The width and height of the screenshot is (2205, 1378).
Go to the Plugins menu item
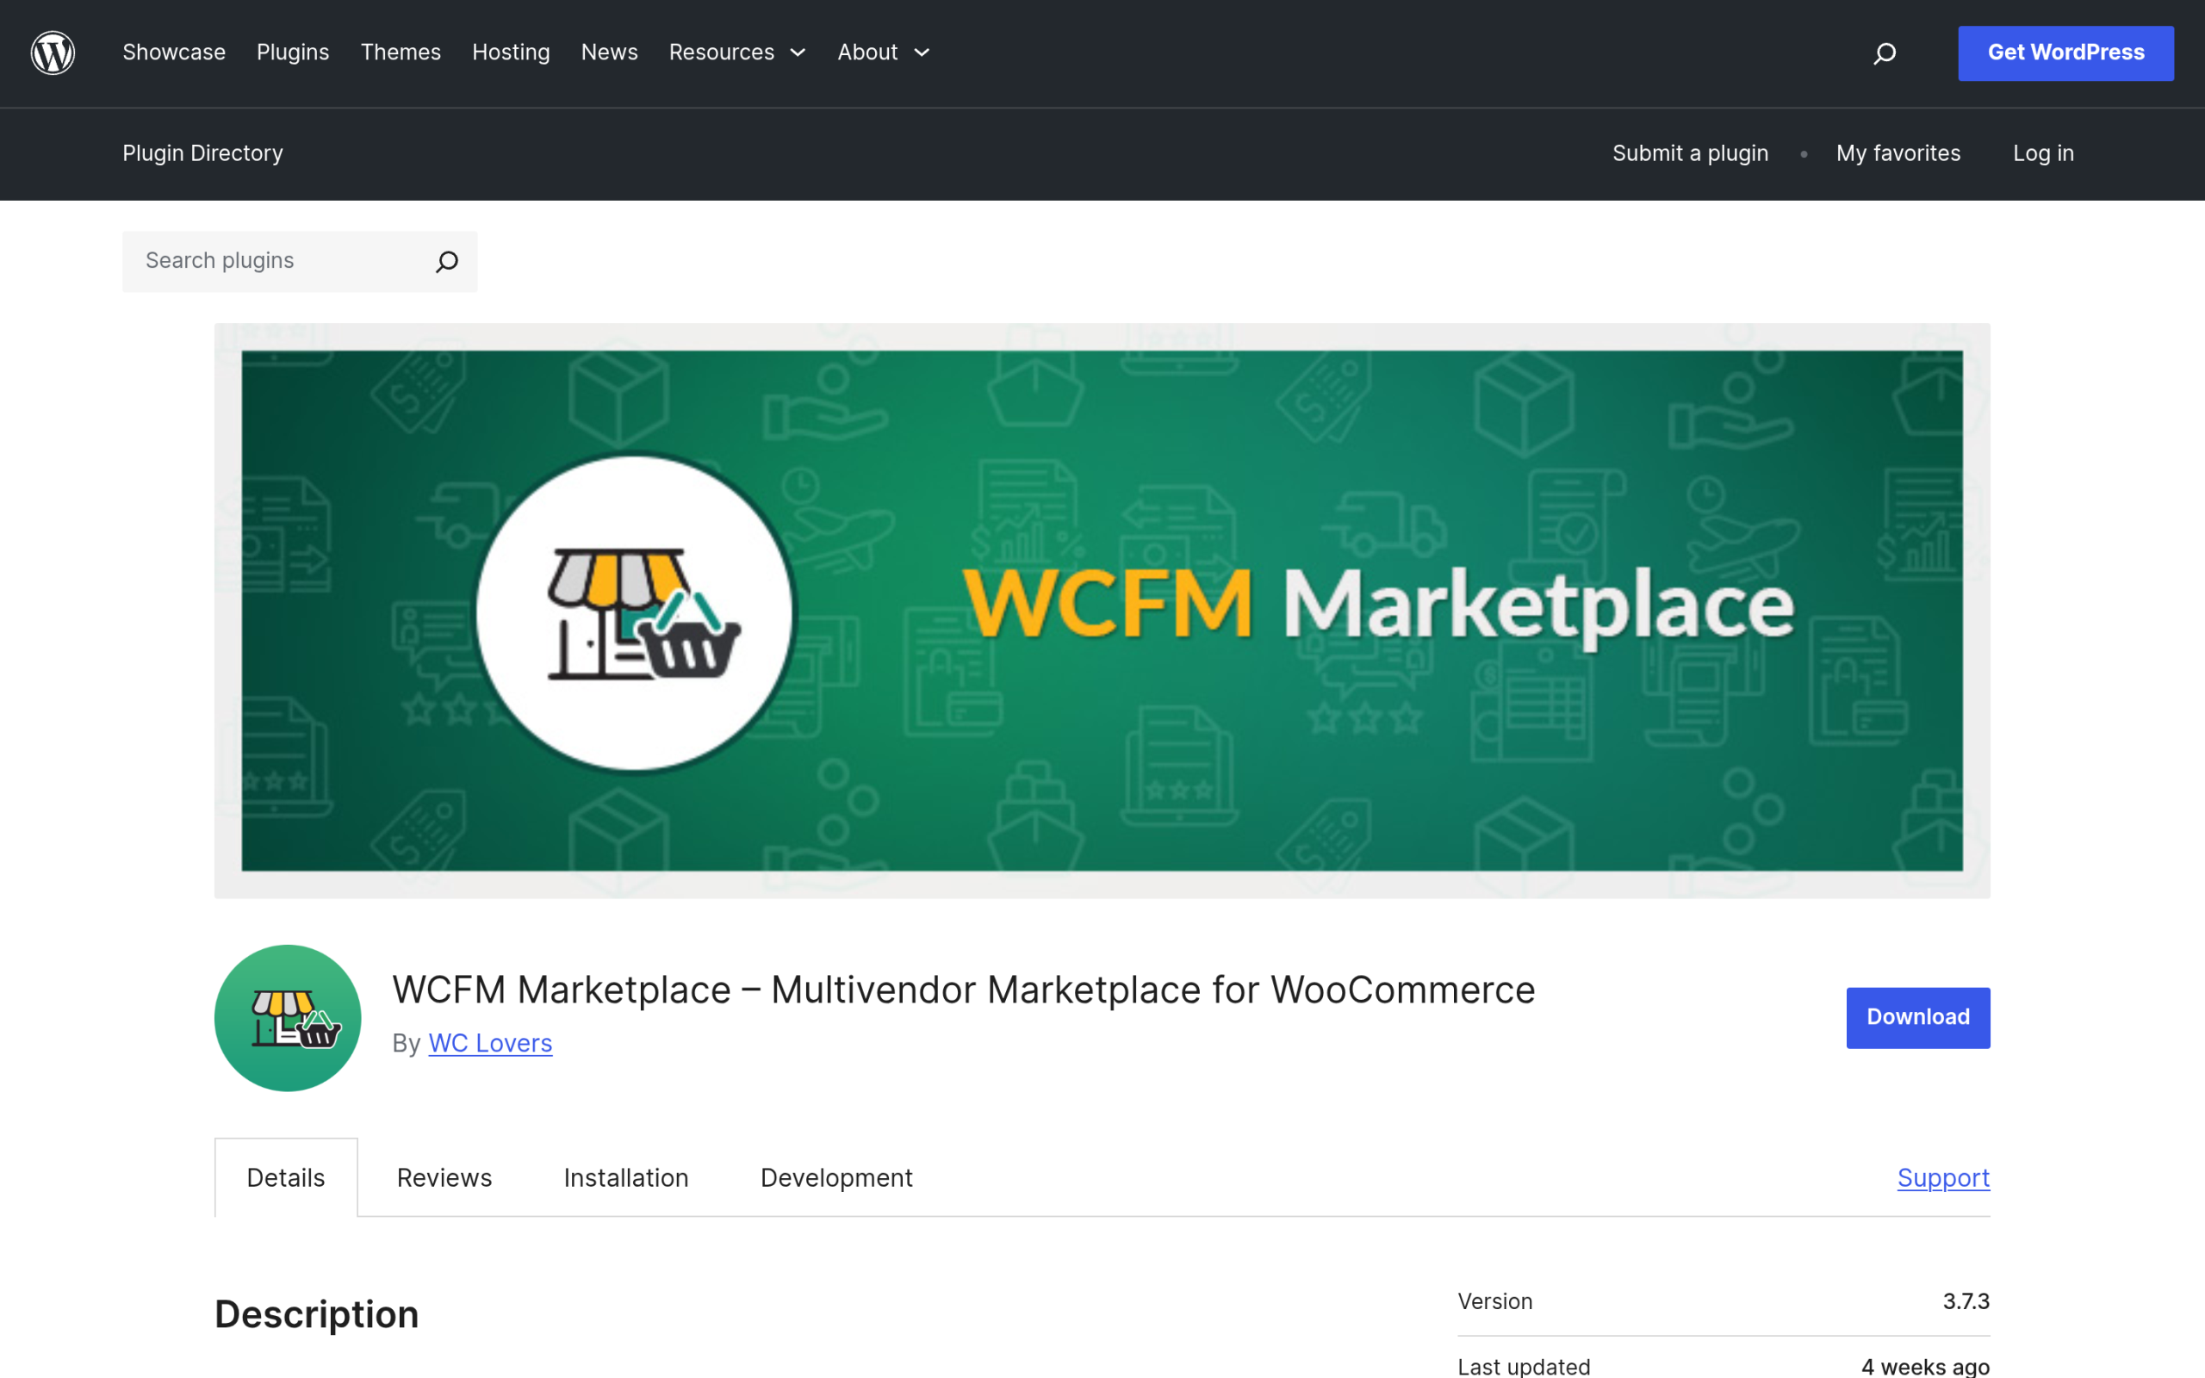pos(293,53)
